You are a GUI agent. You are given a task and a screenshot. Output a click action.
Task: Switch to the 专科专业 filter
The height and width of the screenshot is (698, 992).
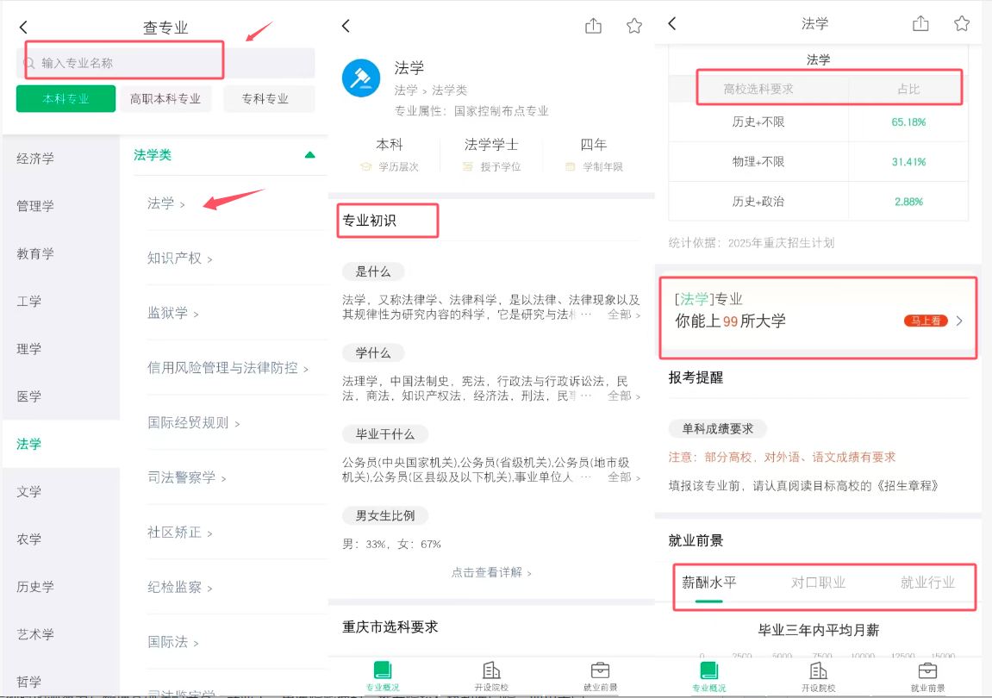(x=265, y=99)
